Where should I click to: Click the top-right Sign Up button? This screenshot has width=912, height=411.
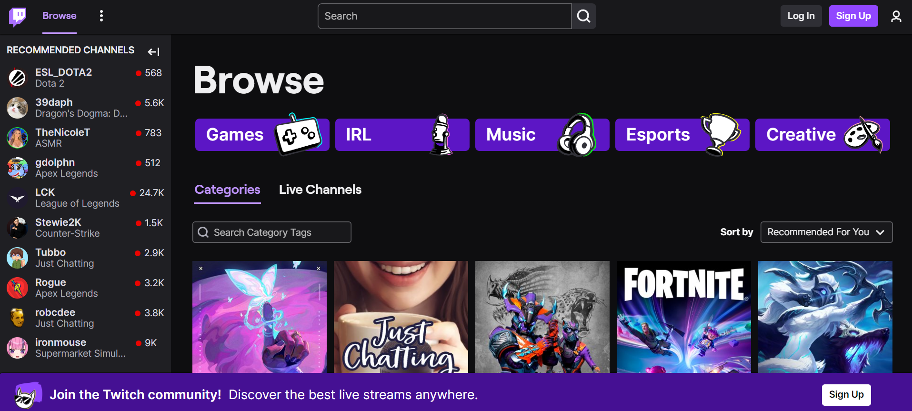coord(853,16)
